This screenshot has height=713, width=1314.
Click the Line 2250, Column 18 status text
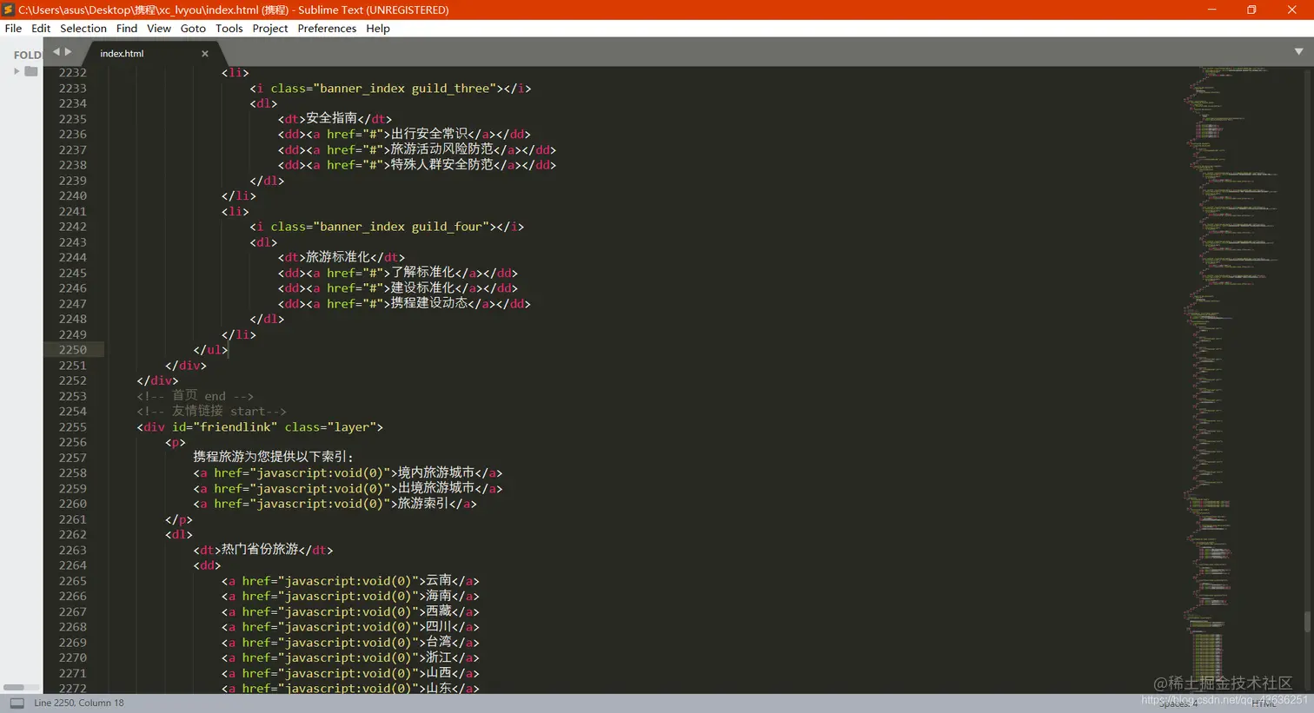[x=79, y=703]
